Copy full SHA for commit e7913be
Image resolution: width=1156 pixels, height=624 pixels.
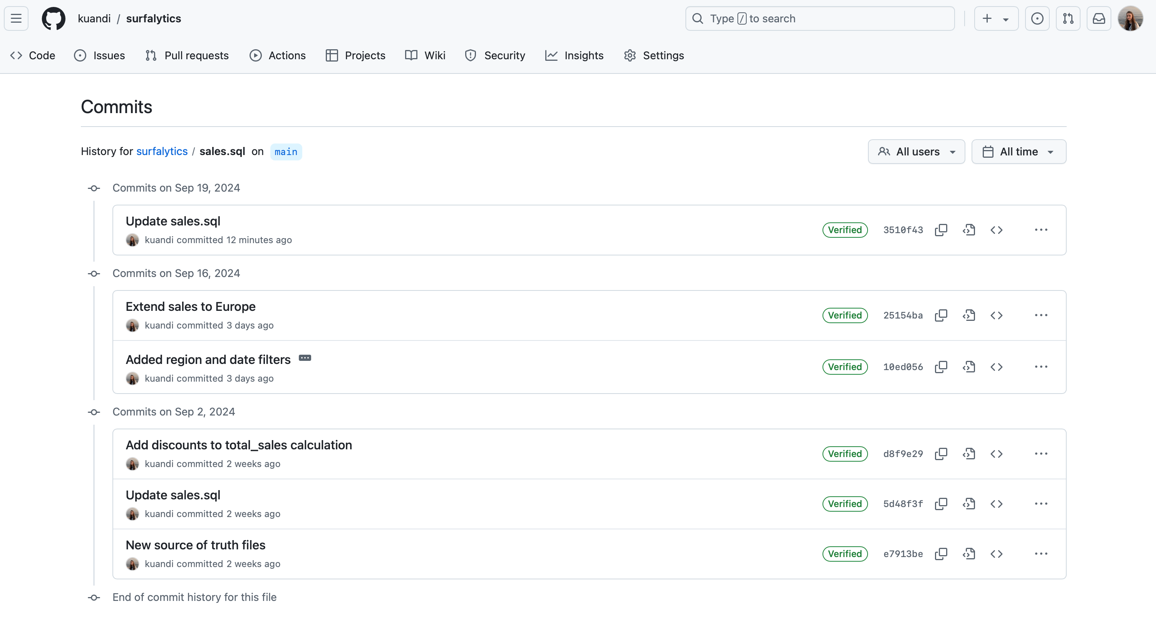pyautogui.click(x=941, y=554)
